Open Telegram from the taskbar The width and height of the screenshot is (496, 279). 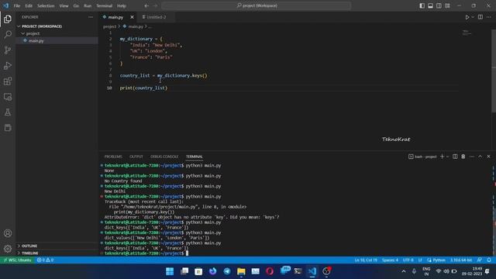click(x=227, y=271)
